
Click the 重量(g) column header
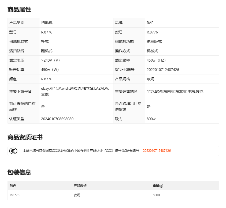point(158,186)
